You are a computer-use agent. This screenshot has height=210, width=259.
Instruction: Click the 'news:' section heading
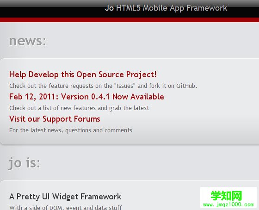click(x=28, y=41)
